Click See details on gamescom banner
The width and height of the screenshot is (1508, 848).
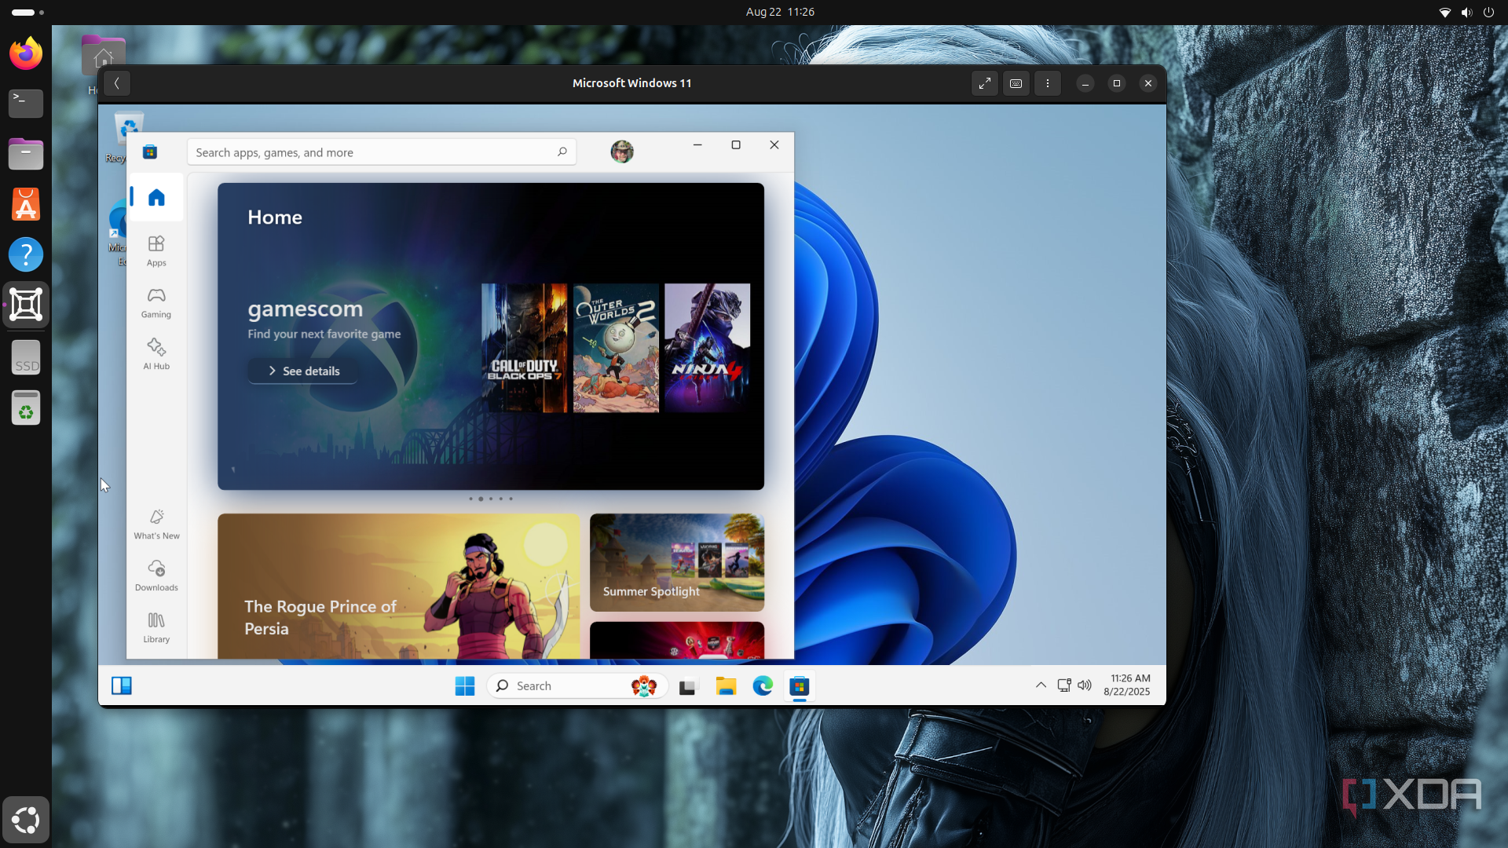pyautogui.click(x=303, y=371)
